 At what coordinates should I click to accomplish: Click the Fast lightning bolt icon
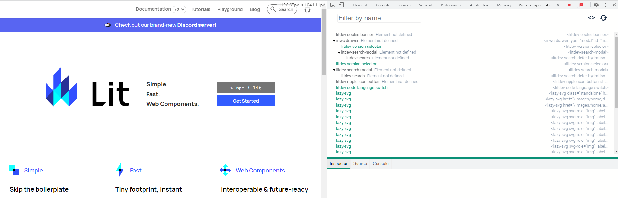[120, 170]
